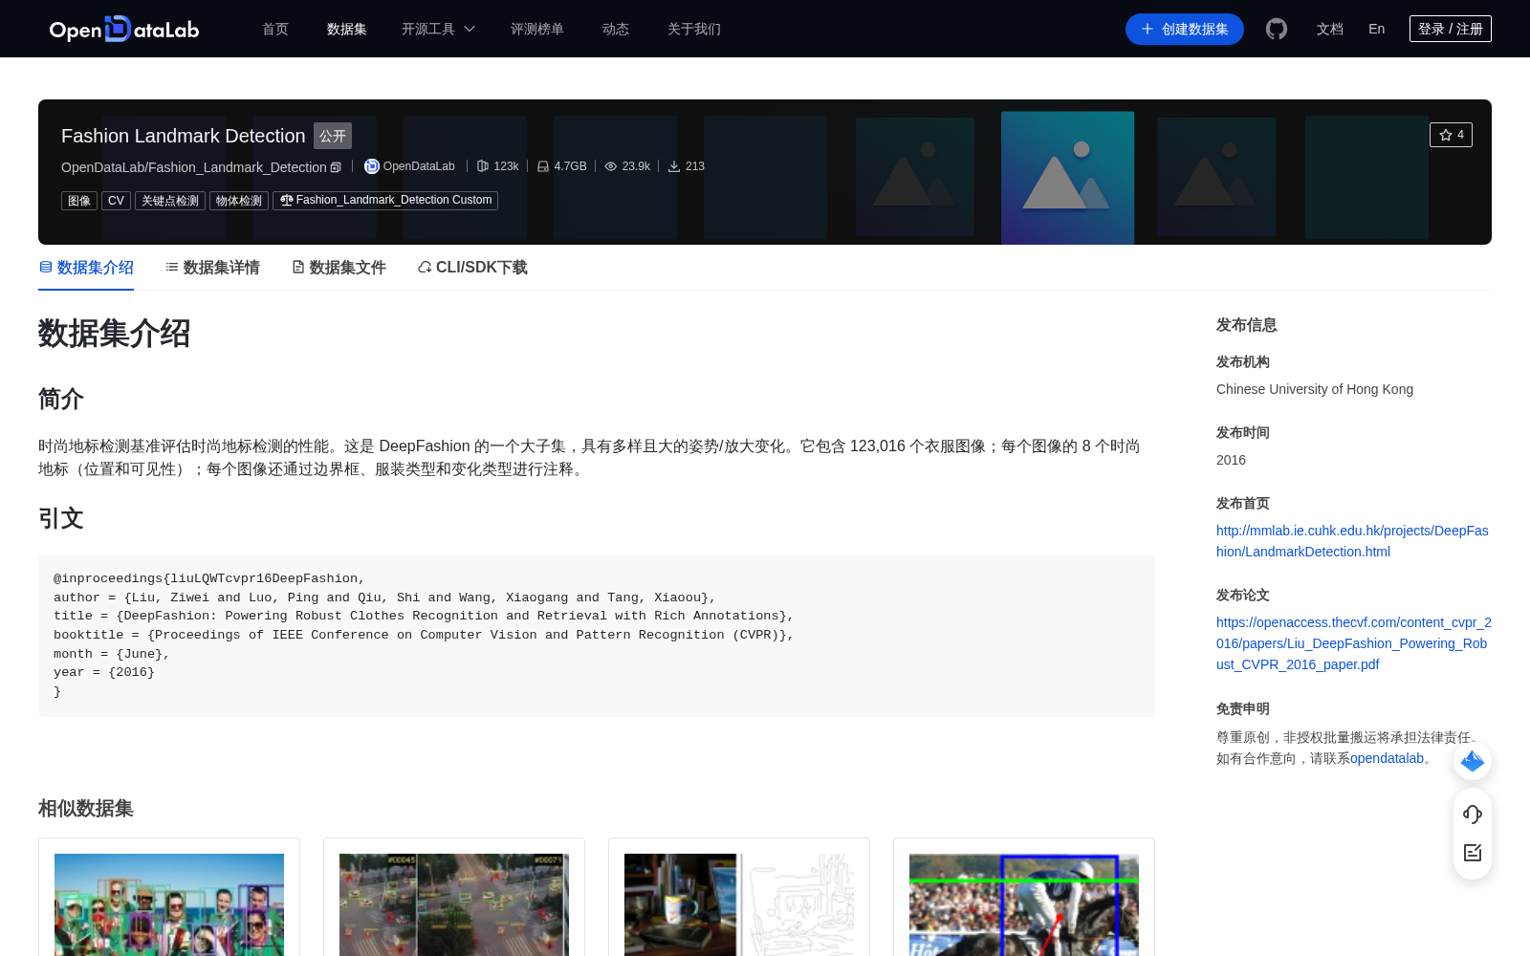
Task: Click the 123k file count icon
Action: pyautogui.click(x=483, y=166)
